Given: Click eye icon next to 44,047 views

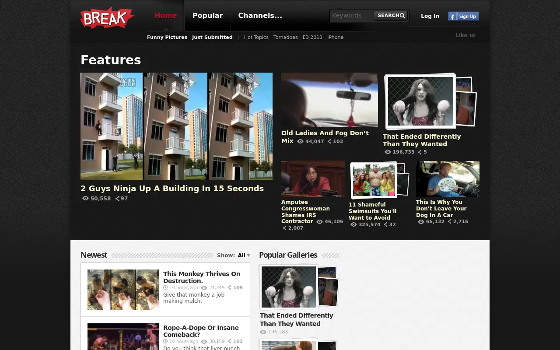Looking at the screenshot, I should pos(300,141).
